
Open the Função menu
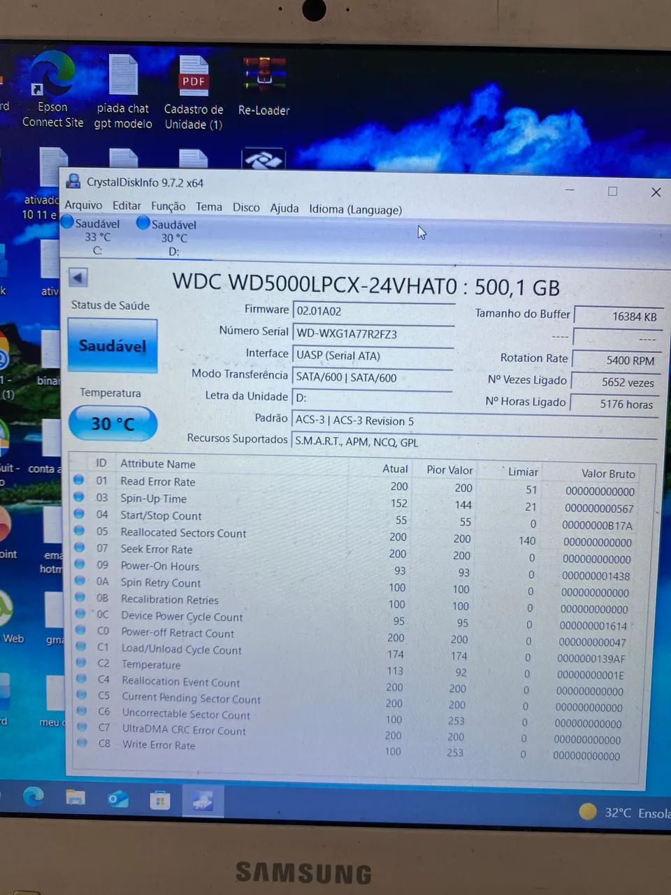(168, 206)
